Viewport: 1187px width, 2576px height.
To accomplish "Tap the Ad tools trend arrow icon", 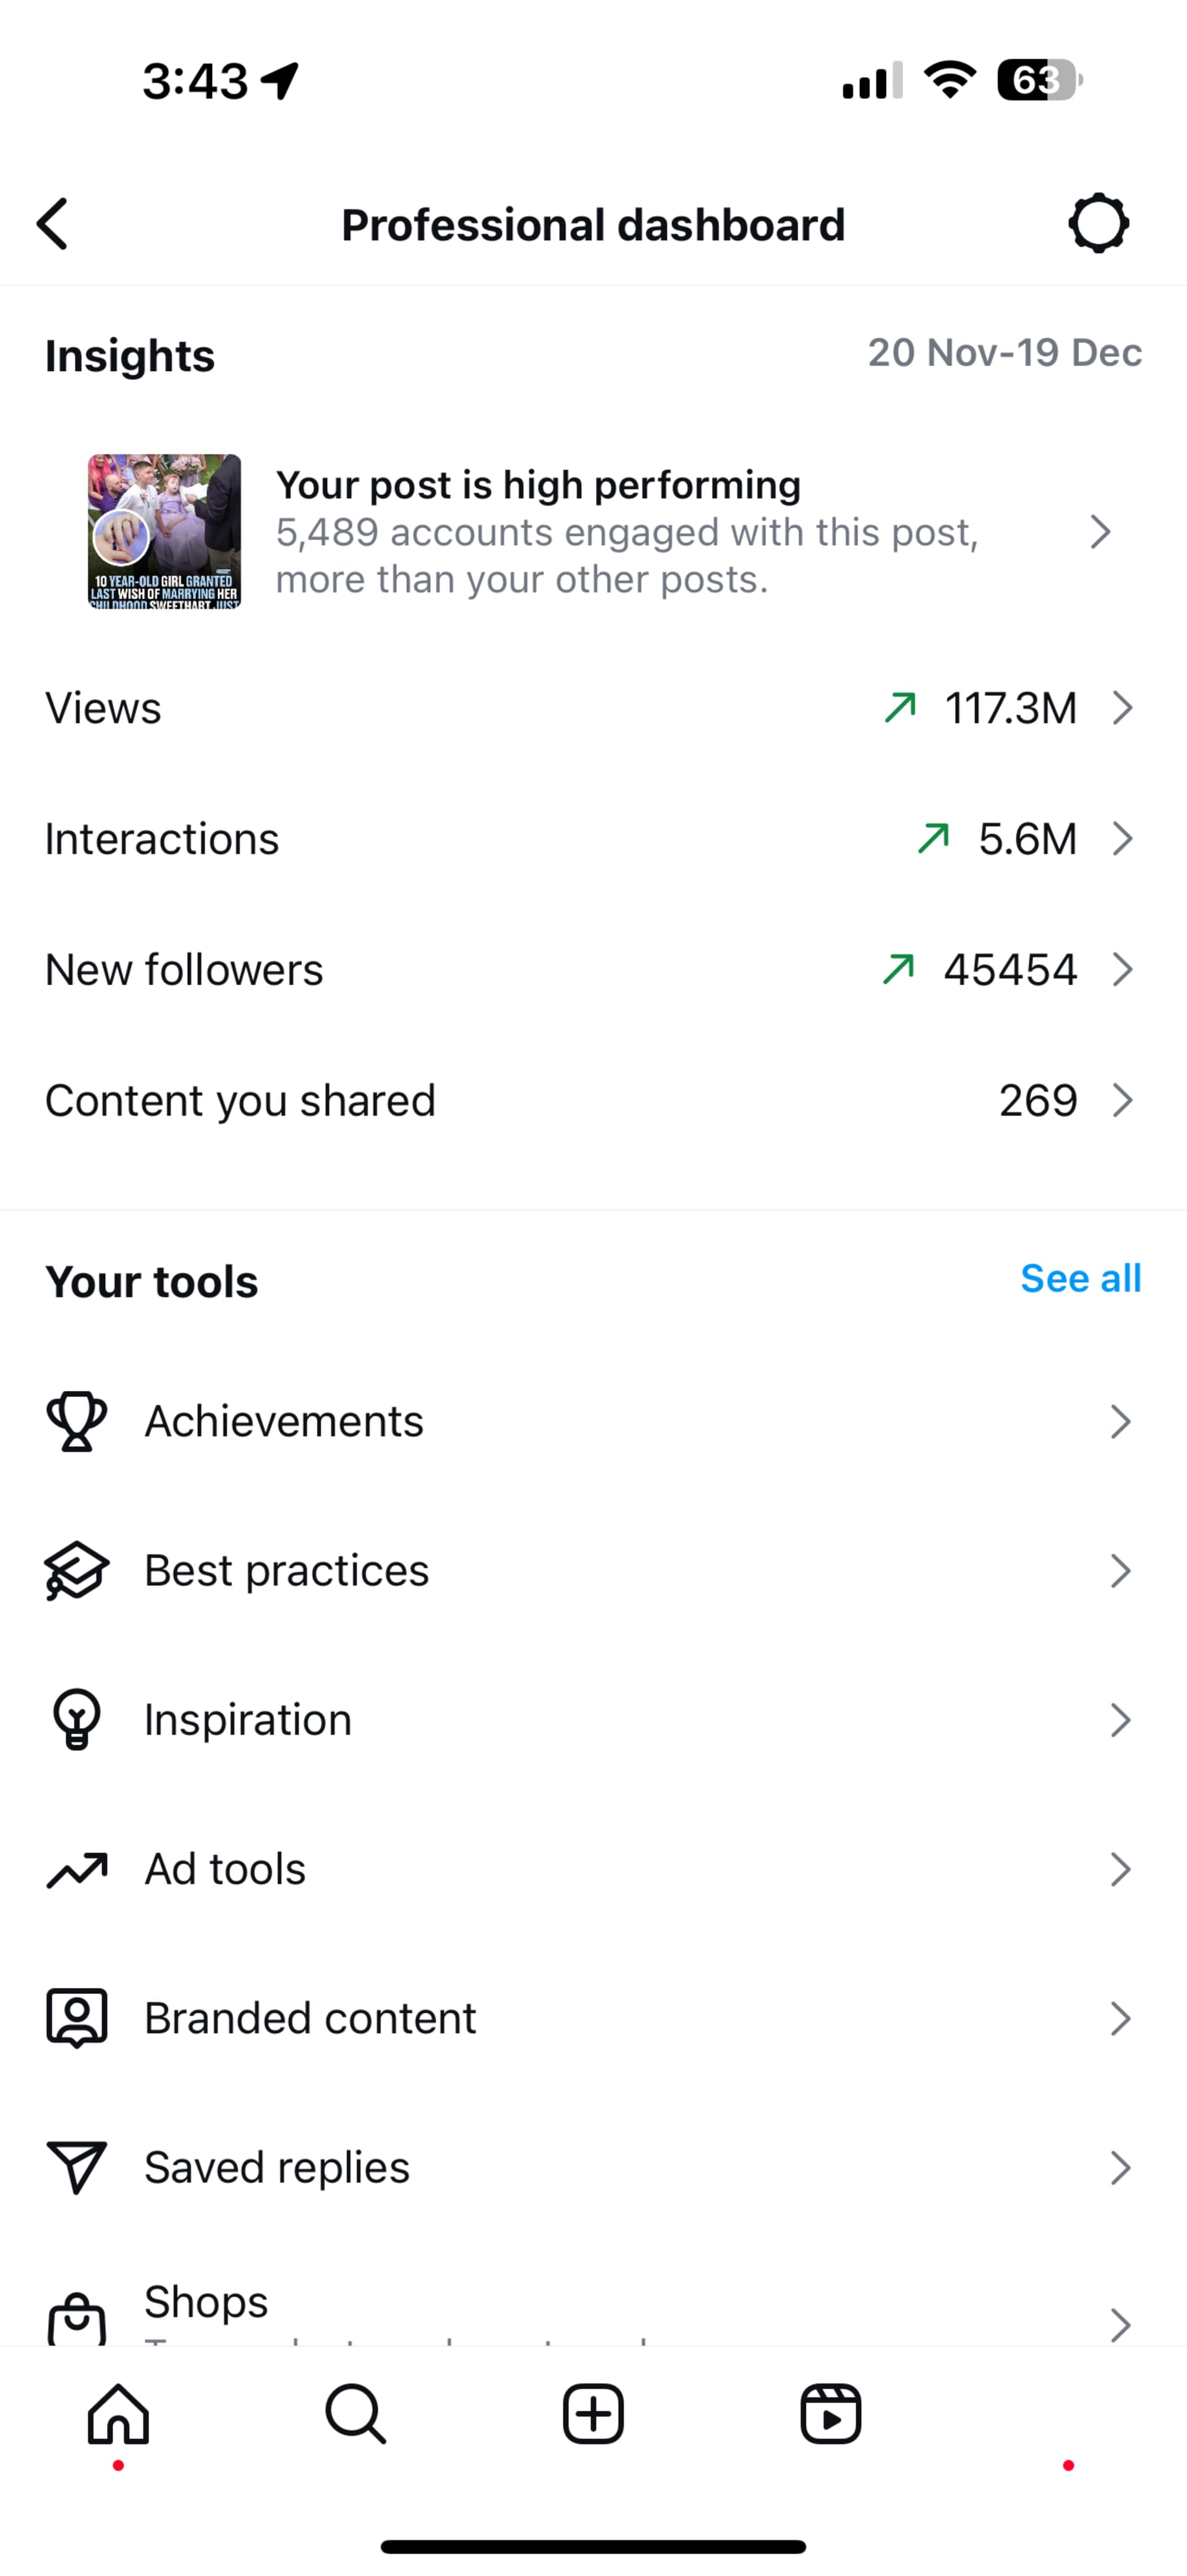I will (76, 1869).
